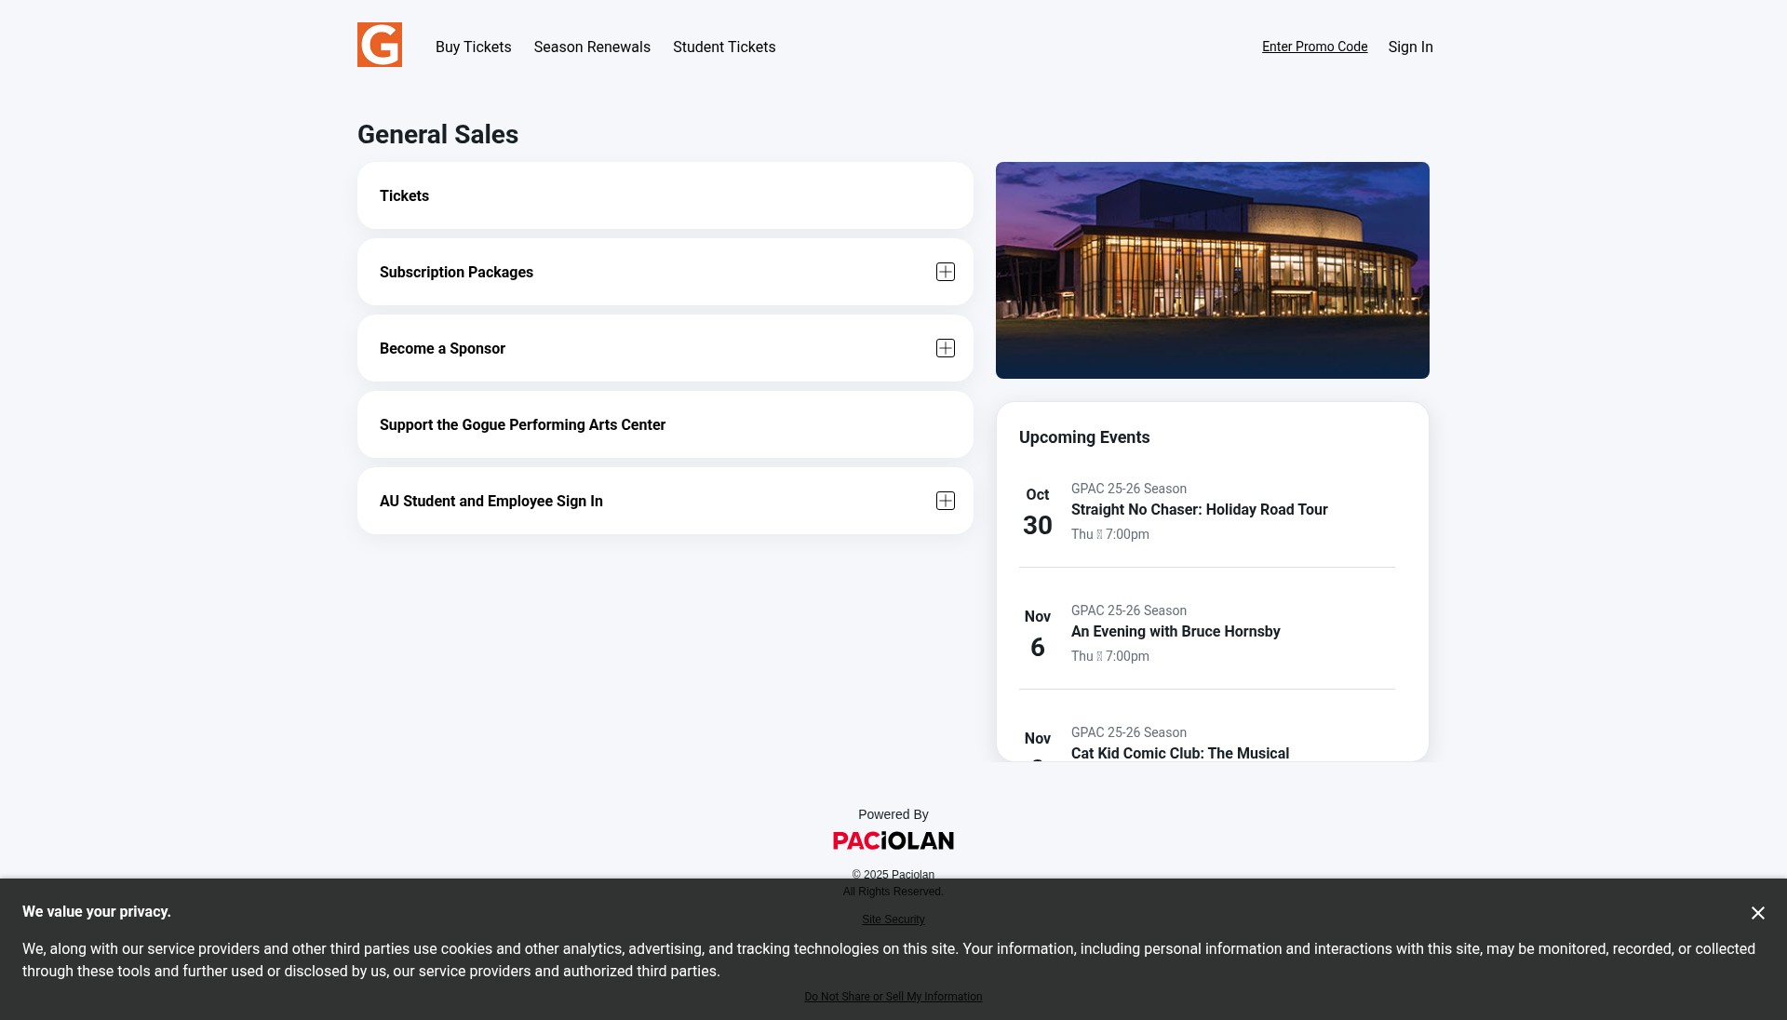
Task: Click the Nov 6 date label
Action: coord(1038,634)
